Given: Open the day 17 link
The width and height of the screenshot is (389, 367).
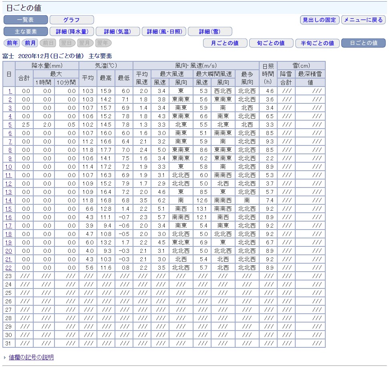Looking at the screenshot, I should pyautogui.click(x=9, y=226).
